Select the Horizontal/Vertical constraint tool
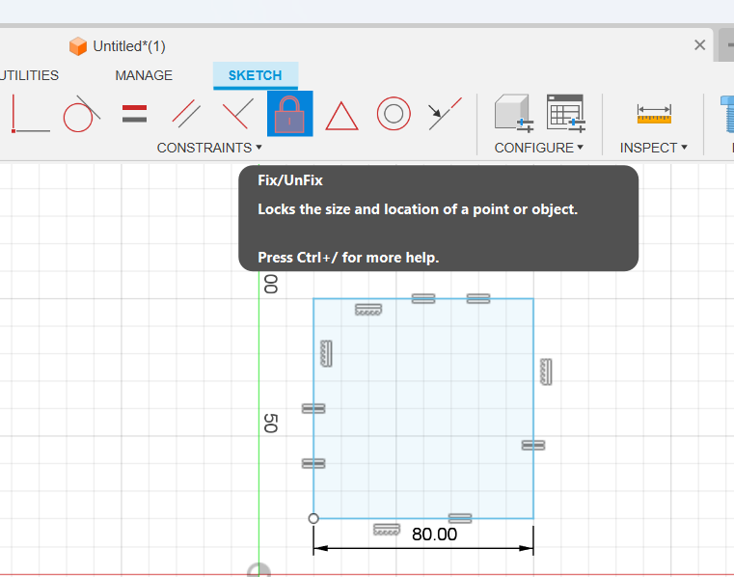Viewport: 734px width, 577px height. click(31, 113)
